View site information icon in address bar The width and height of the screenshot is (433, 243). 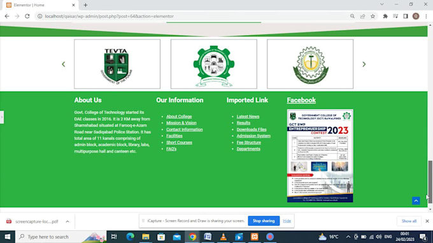click(x=39, y=17)
